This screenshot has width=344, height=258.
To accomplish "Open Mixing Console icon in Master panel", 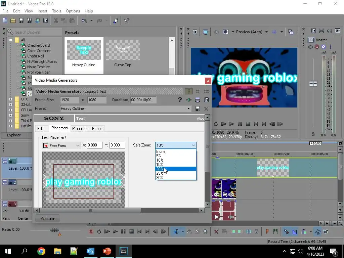I will (x=338, y=31).
